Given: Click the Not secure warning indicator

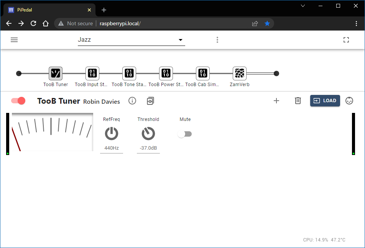Looking at the screenshot, I should pyautogui.click(x=76, y=23).
